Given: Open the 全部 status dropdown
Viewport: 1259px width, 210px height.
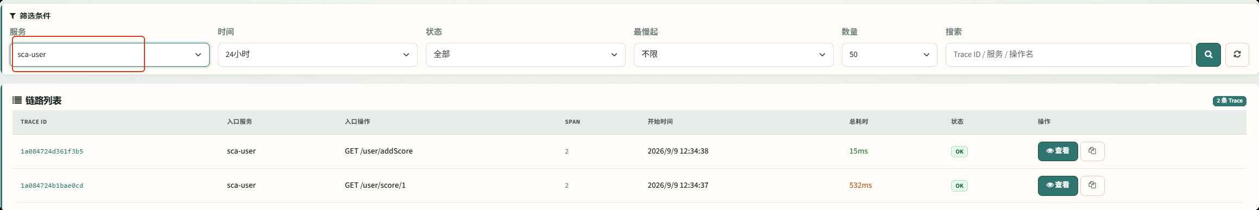Looking at the screenshot, I should click(x=525, y=55).
